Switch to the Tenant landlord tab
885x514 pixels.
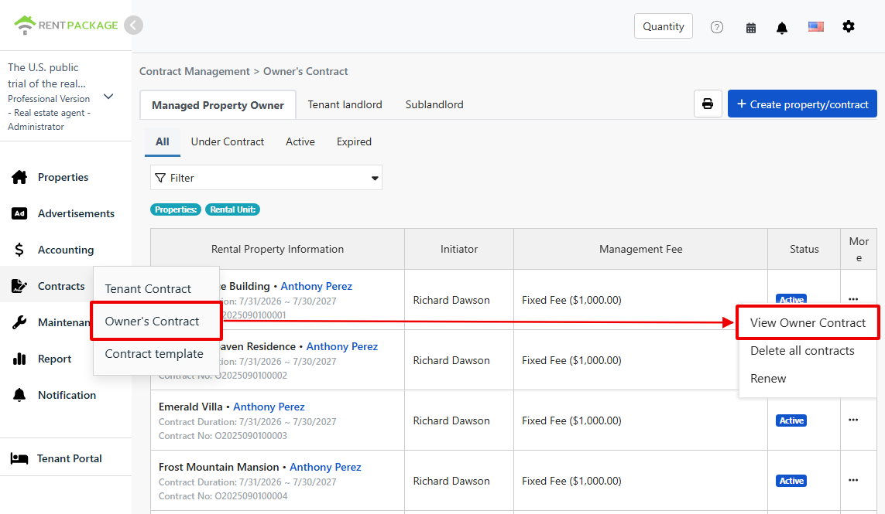[345, 105]
